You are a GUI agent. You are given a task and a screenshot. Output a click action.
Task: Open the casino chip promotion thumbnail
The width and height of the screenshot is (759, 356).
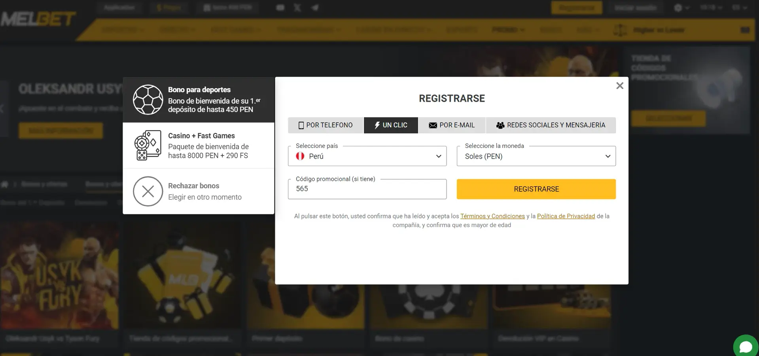point(429,306)
